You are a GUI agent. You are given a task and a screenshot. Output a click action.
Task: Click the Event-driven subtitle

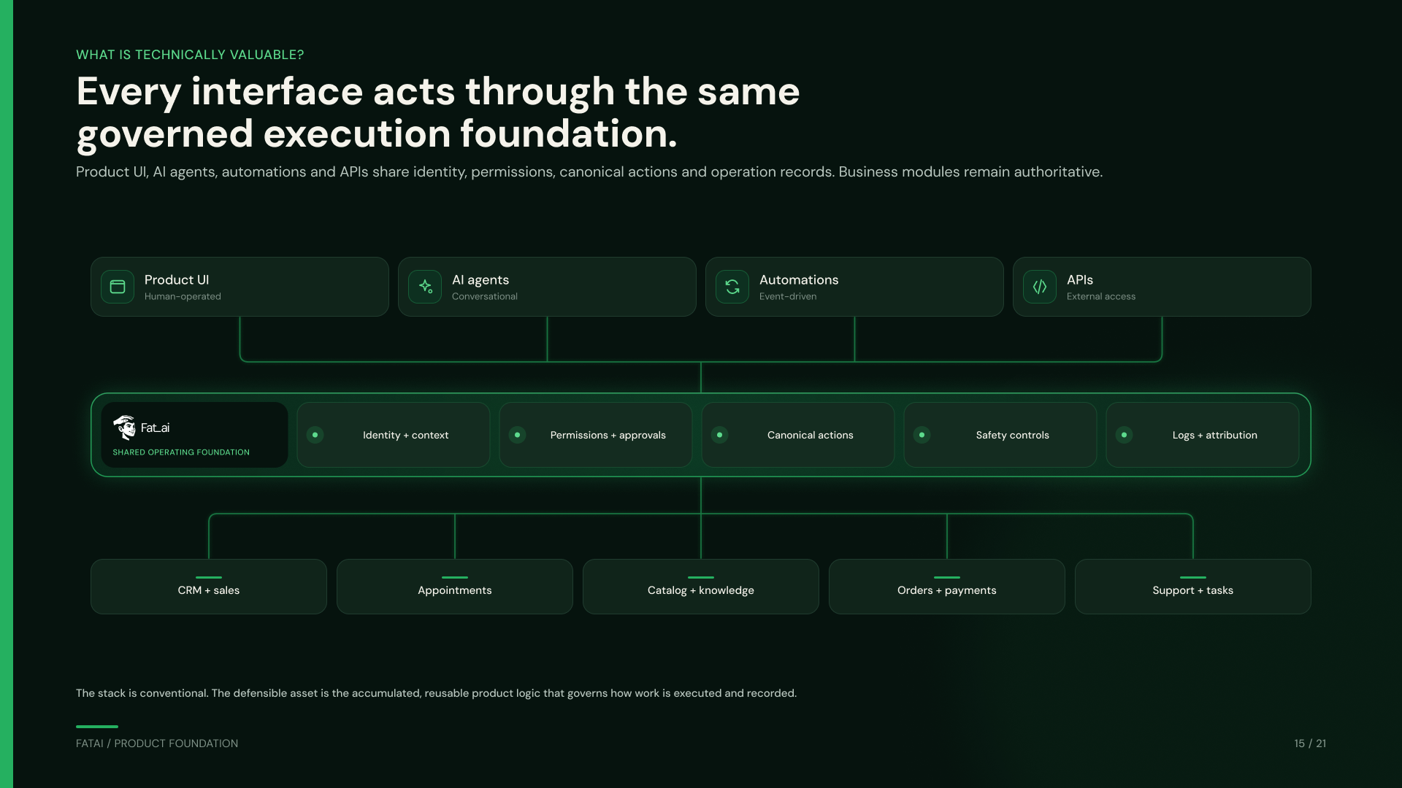788,296
